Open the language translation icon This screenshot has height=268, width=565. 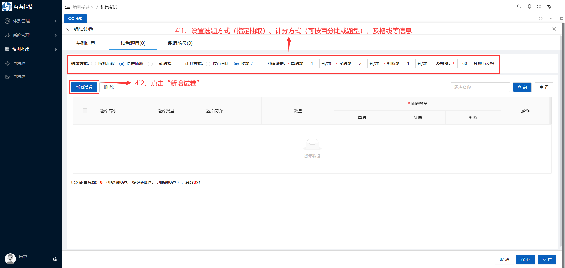pyautogui.click(x=549, y=7)
